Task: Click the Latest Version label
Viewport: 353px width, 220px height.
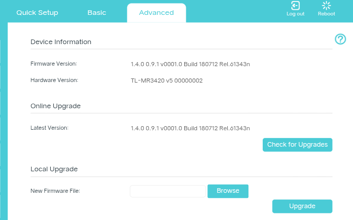Action: (x=49, y=128)
